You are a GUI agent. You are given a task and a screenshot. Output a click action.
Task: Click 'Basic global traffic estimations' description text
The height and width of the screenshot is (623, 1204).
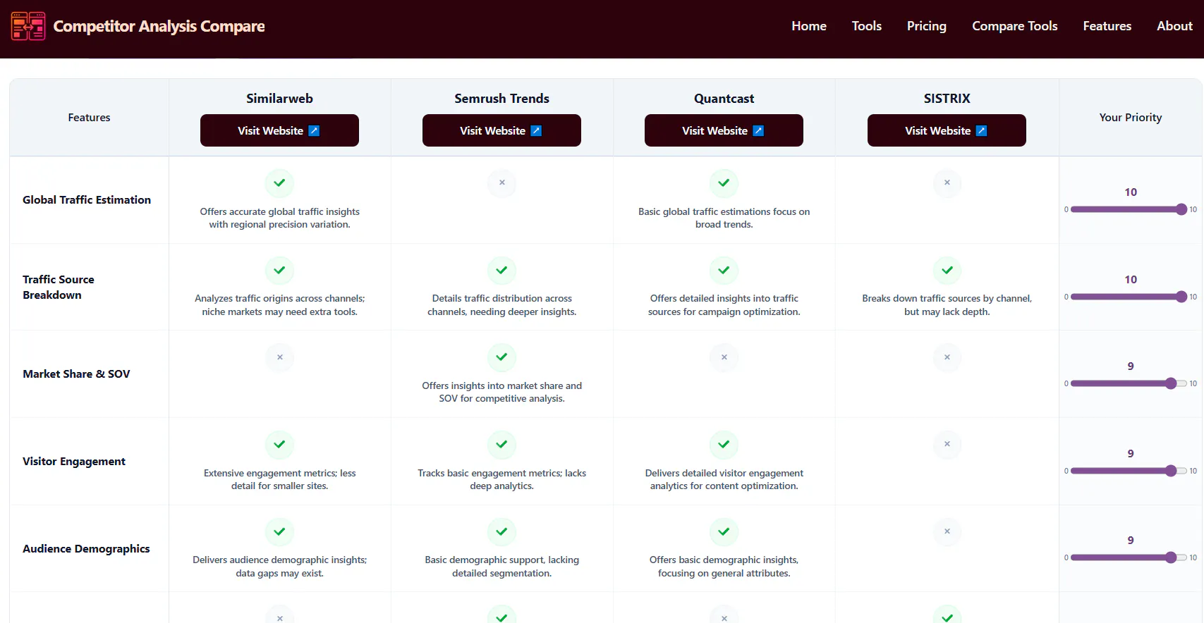(x=724, y=218)
